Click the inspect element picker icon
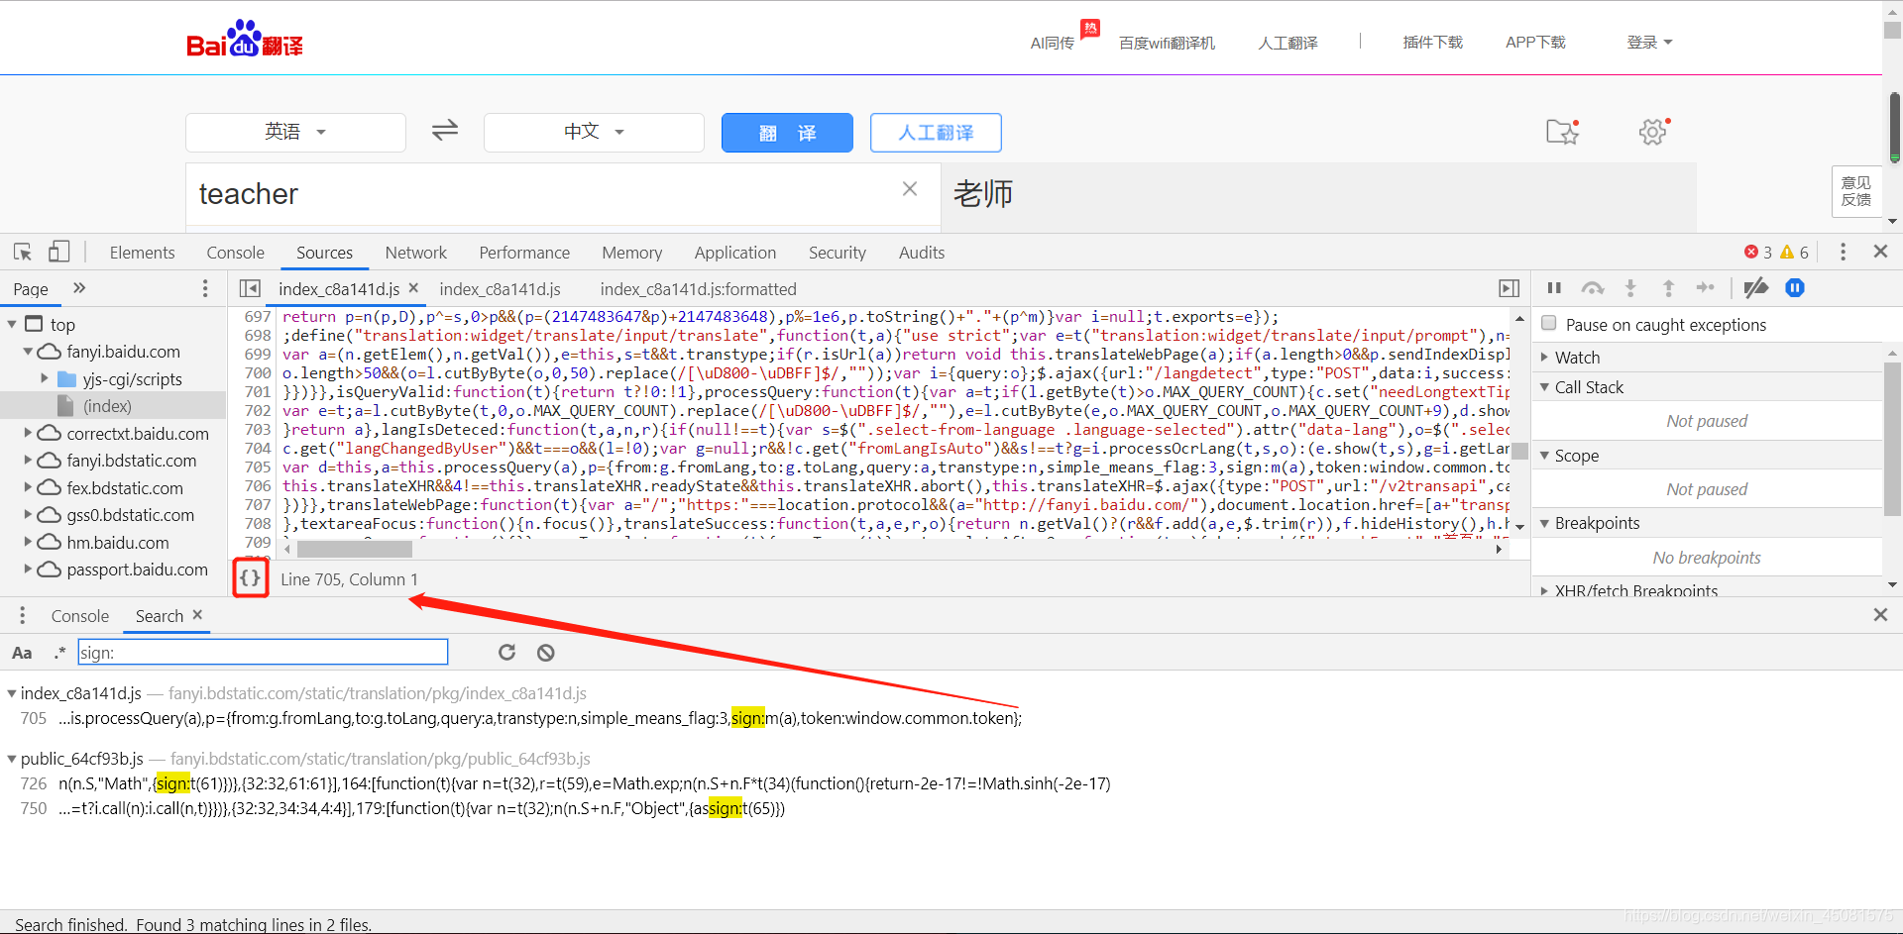 [23, 252]
